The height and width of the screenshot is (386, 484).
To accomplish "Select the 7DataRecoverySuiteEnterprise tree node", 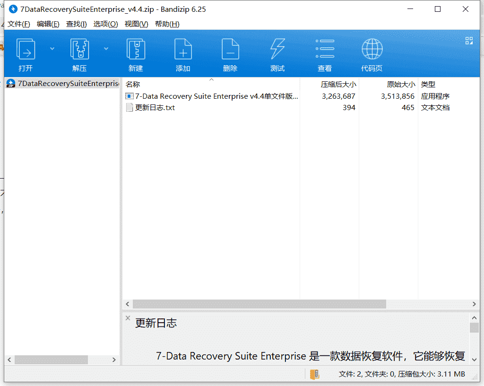I will coord(62,84).
